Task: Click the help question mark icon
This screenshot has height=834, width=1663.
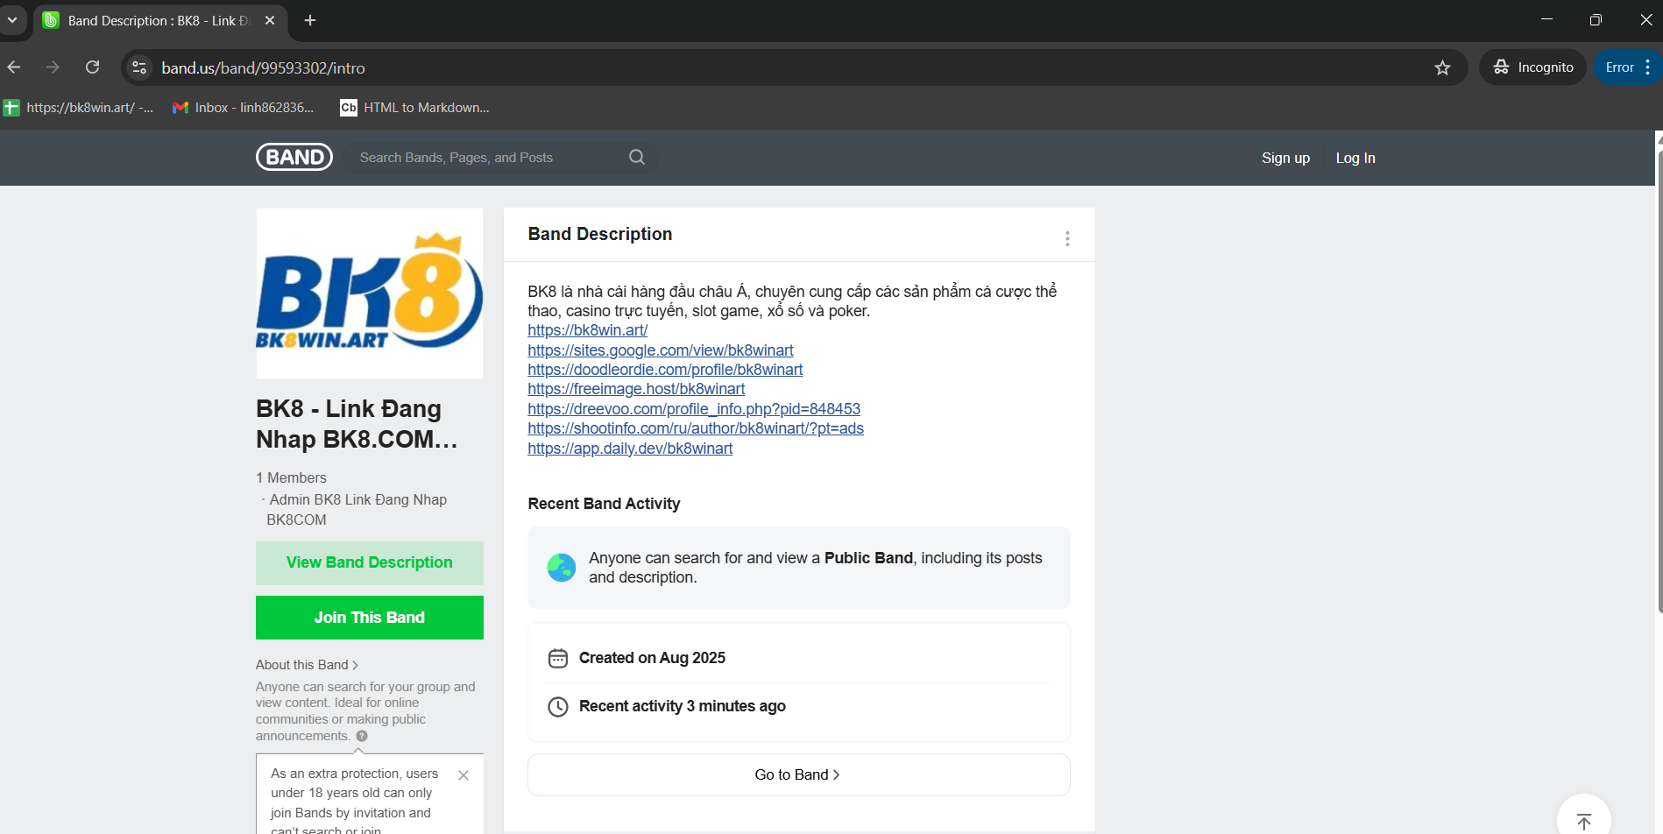Action: coord(362,737)
